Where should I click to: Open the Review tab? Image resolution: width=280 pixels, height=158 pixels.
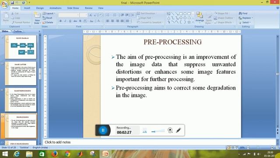(x=89, y=8)
